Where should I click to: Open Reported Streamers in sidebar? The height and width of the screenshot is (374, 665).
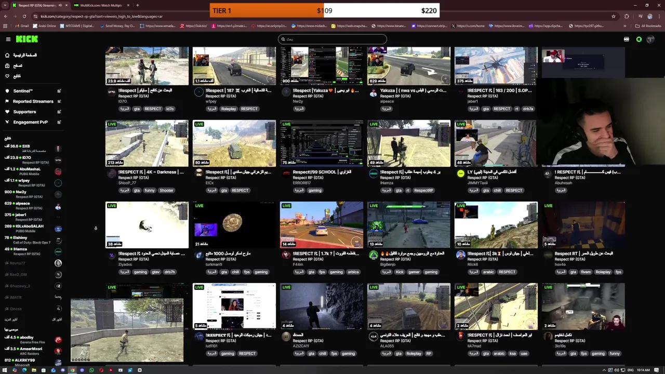pos(33,101)
